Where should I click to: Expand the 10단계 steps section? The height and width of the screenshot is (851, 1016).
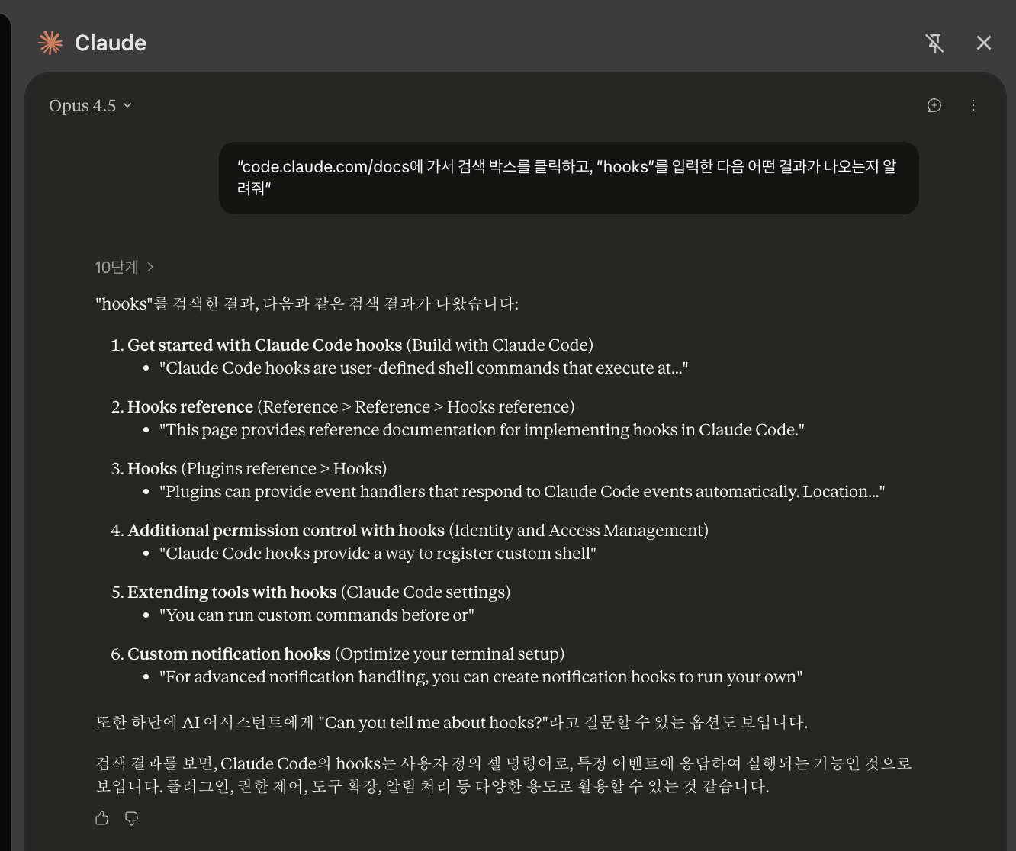click(124, 267)
